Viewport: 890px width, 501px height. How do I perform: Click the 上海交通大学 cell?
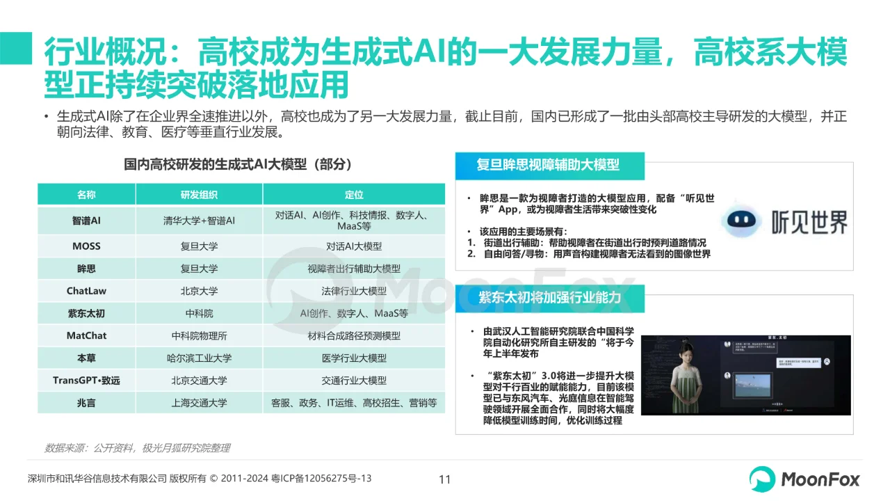pos(199,403)
